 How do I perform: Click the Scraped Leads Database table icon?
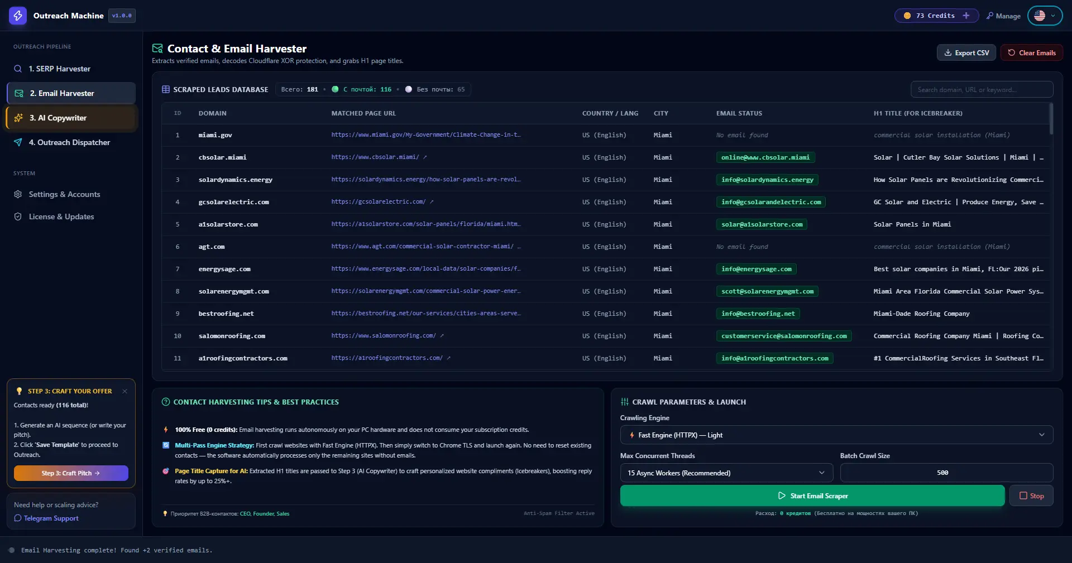[166, 89]
